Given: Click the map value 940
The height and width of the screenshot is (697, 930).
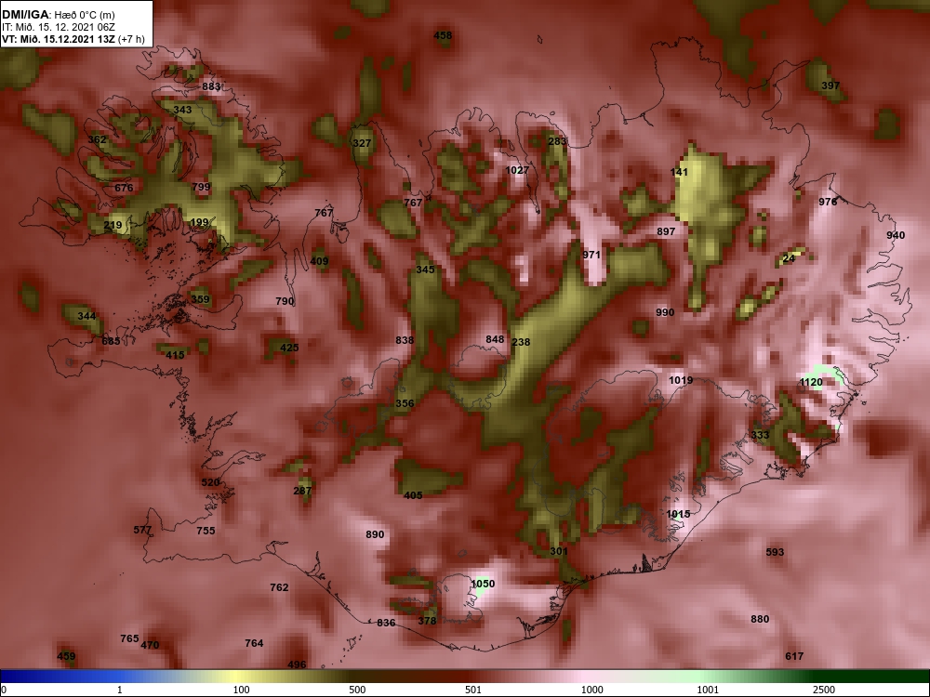Looking at the screenshot, I should click(x=896, y=236).
